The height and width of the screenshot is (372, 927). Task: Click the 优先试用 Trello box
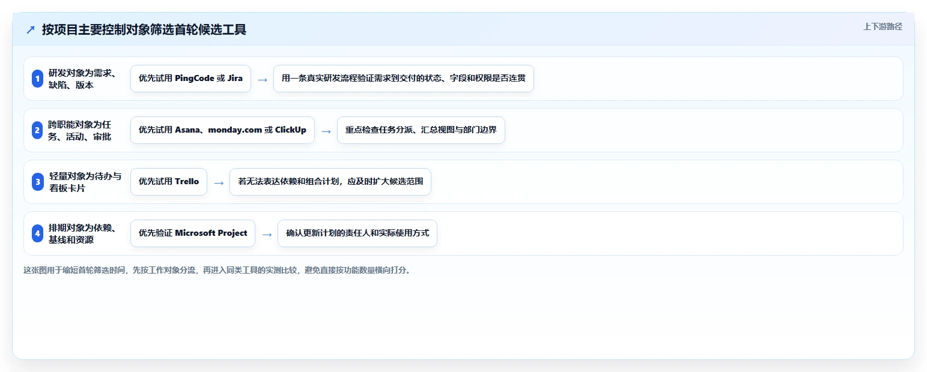(169, 182)
